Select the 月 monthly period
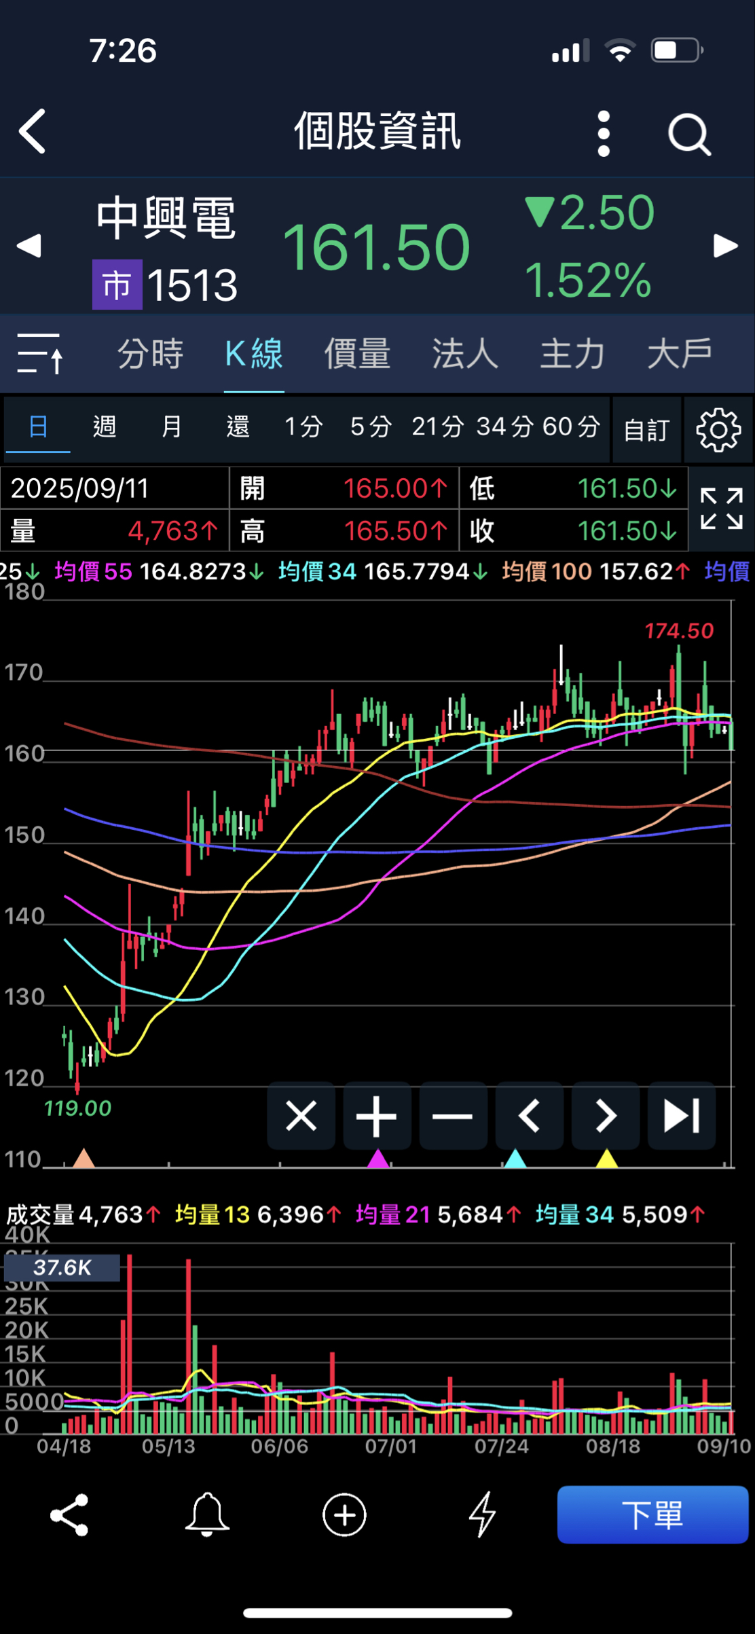Image resolution: width=755 pixels, height=1634 pixels. (171, 427)
